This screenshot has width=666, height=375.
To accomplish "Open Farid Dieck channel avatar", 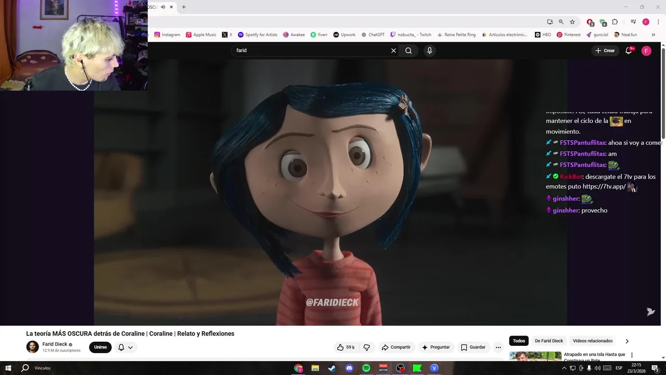I will pos(32,347).
